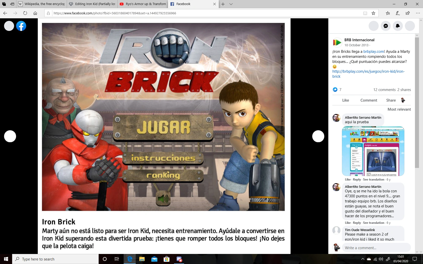423x264 pixels.
Task: Share this page from Edge toolbar
Action: coord(408,13)
